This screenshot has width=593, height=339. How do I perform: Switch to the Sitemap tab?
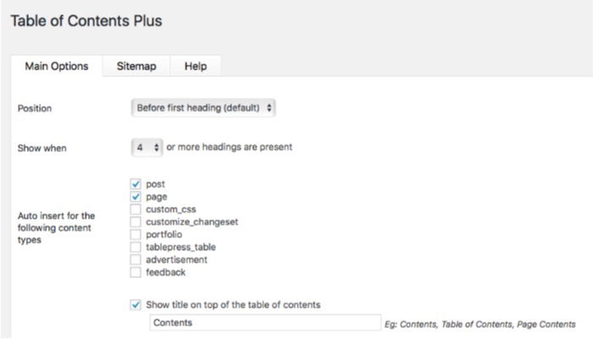(136, 67)
